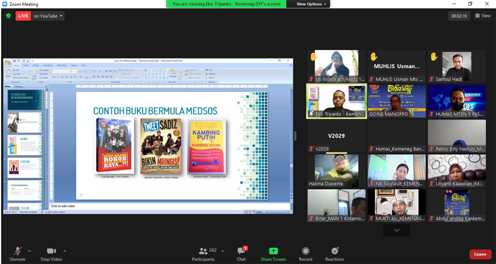
Task: Expand the audio options arrow beside Unmute
Action: [29, 250]
